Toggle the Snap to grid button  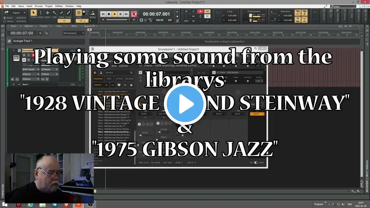coord(79,13)
